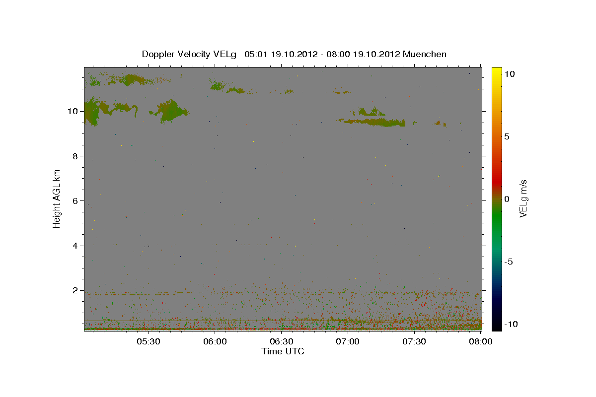Image resolution: width=596 pixels, height=397 pixels.
Task: Click the green cloud at 10 km on the plot's left edge
Action: point(91,112)
